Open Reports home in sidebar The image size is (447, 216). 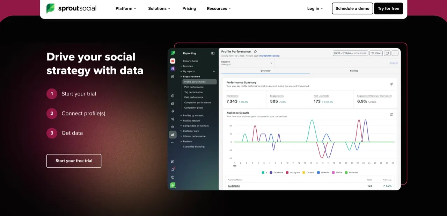pos(190,61)
